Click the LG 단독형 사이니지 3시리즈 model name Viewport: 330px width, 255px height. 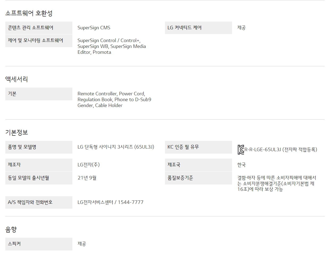116,147
